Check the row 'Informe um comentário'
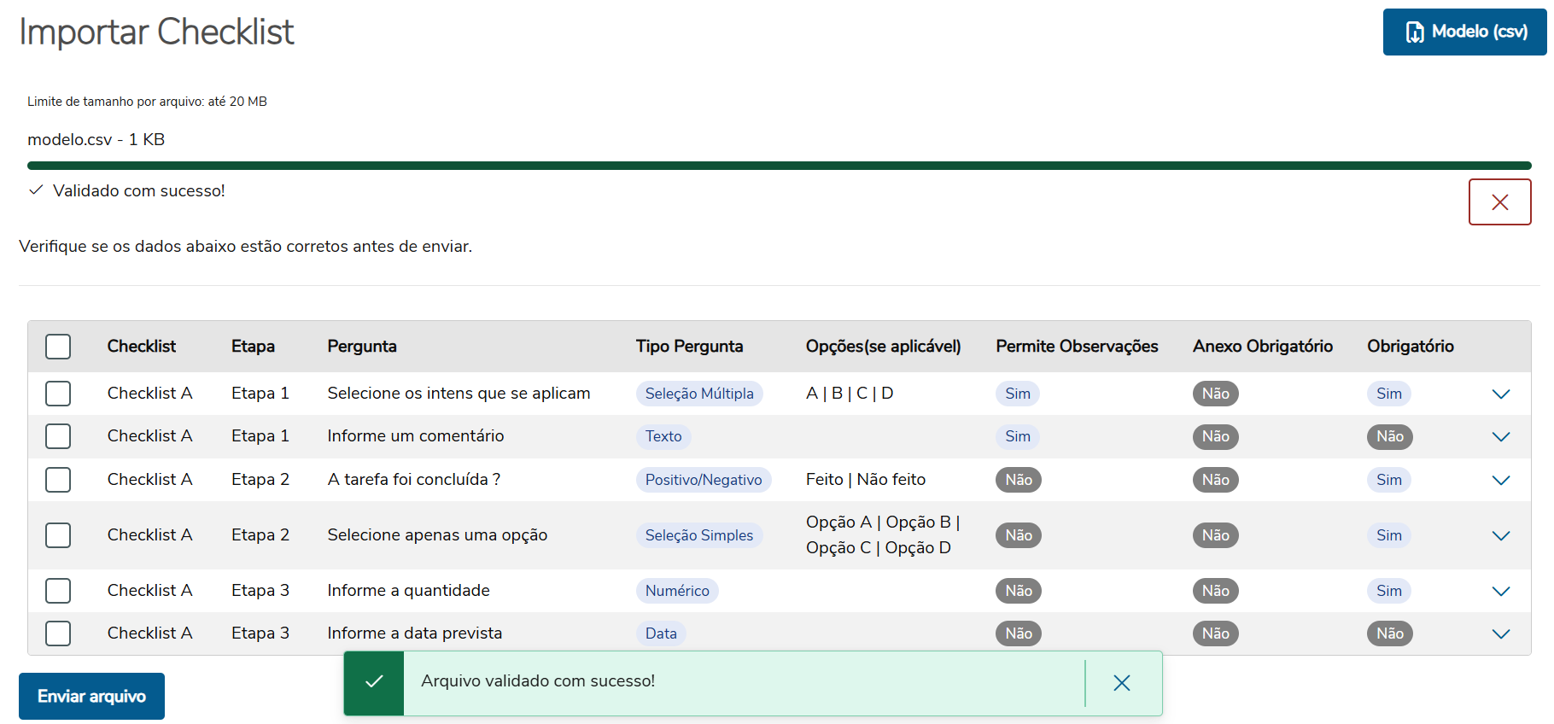Screen dimensions: 1554x724 point(58,436)
